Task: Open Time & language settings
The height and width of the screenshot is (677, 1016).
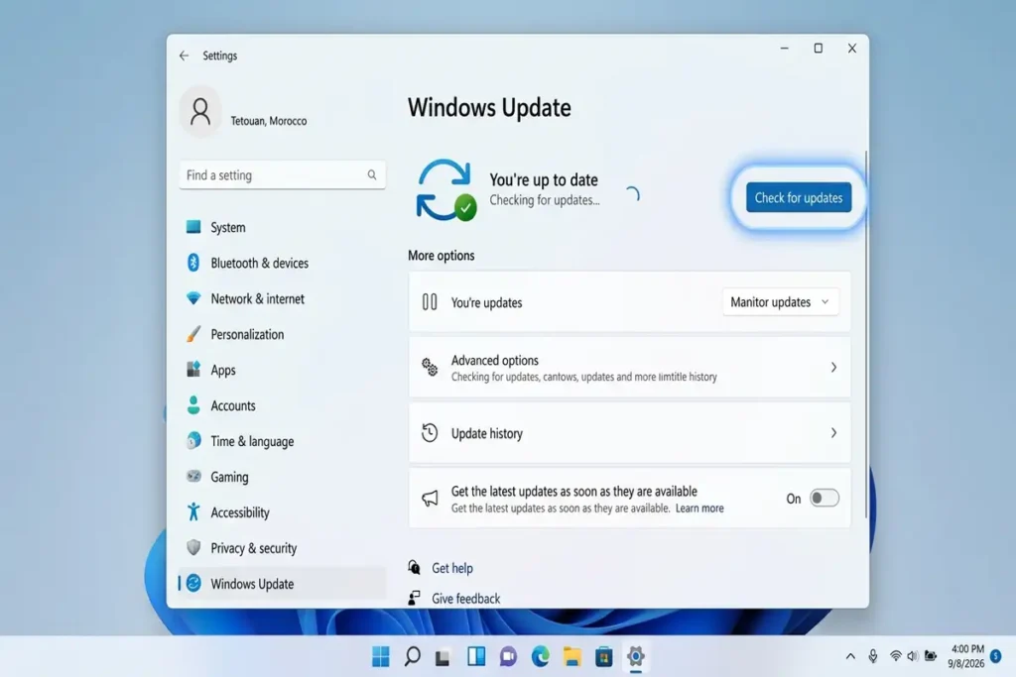Action: pyautogui.click(x=282, y=441)
